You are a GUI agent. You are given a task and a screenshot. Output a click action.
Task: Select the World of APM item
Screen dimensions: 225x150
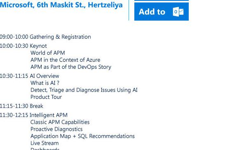(x=48, y=53)
